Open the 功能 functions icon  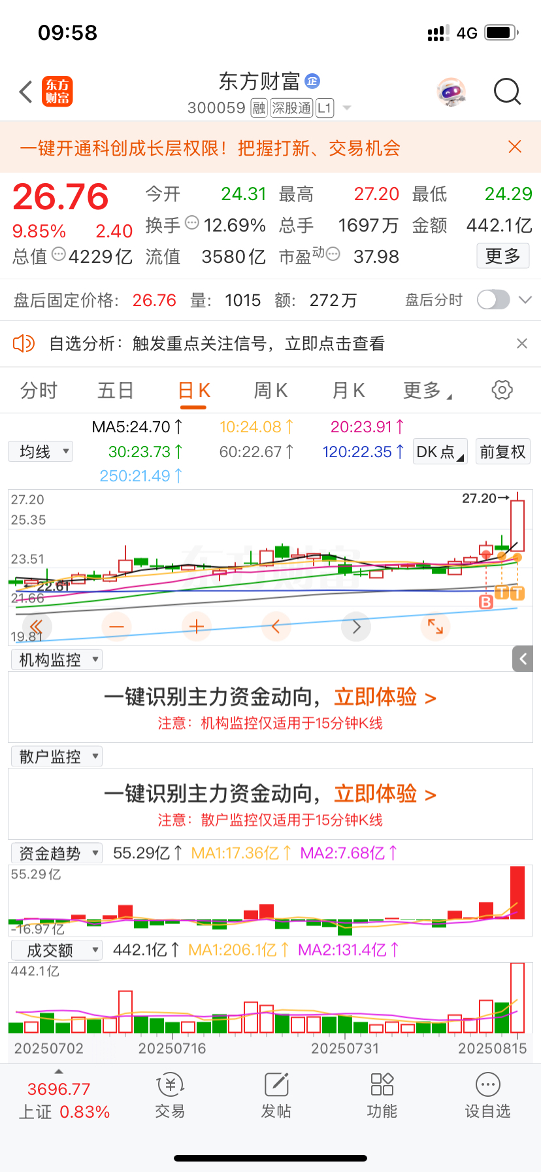click(x=382, y=1095)
